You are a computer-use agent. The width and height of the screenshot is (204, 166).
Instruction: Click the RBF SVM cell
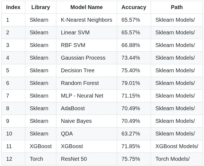coord(73,45)
